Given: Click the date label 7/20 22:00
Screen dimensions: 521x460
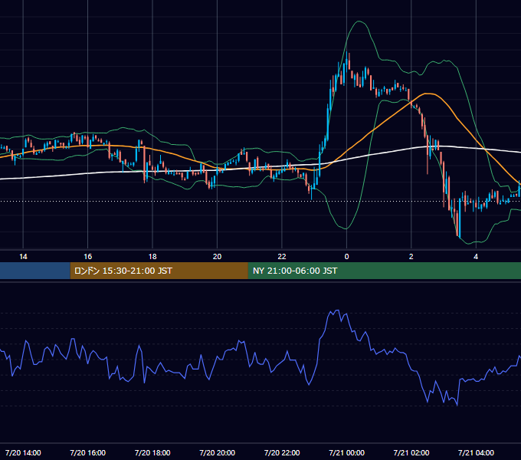Looking at the screenshot, I should click(282, 452).
